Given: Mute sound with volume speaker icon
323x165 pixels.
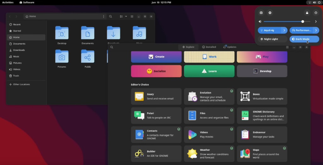Looking at the screenshot, I should (x=260, y=21).
